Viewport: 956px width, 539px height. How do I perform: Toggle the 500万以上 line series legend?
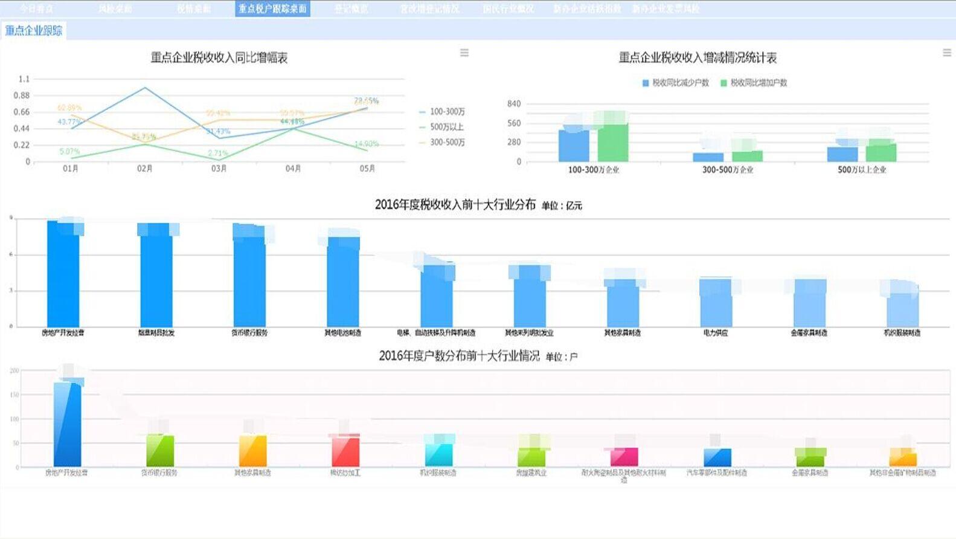point(441,127)
